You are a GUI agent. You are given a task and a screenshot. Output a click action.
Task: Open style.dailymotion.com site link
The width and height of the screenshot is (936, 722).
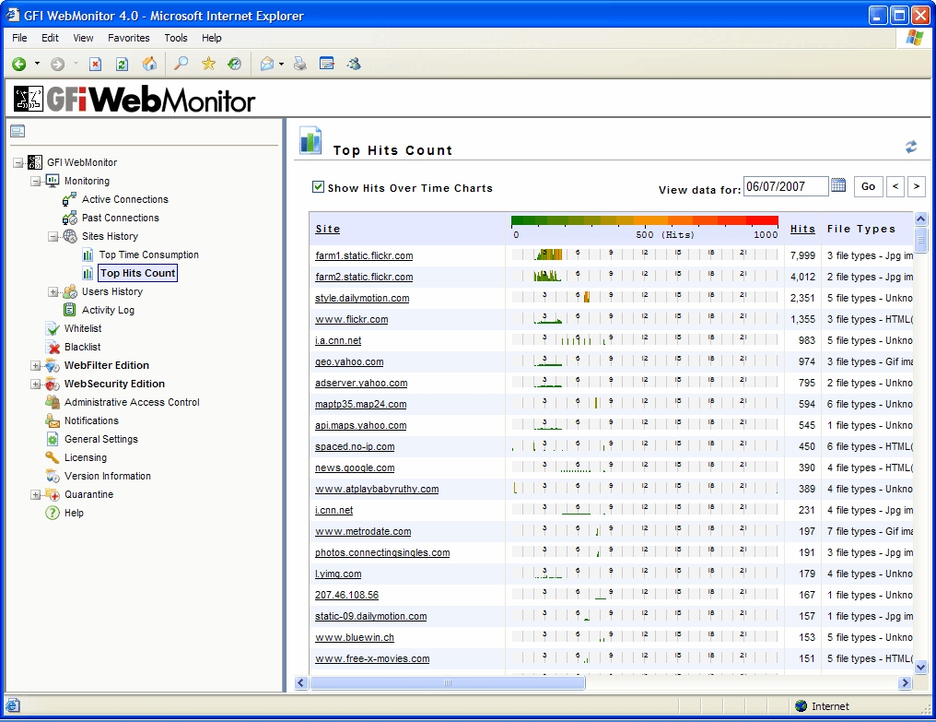[362, 298]
